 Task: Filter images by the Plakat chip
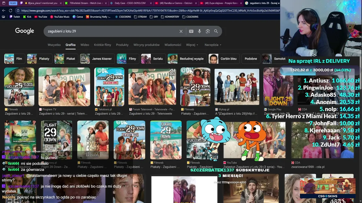66,59
